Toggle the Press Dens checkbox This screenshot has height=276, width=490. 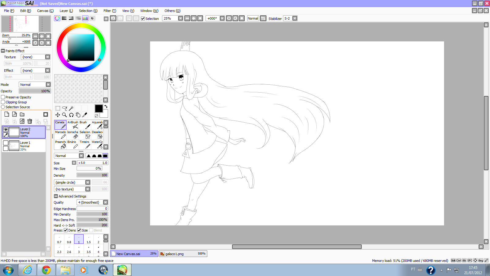(66, 230)
